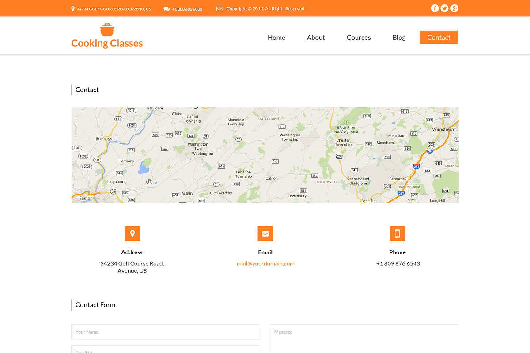This screenshot has height=353, width=530.
Task: Click the envelope icon in top bar
Action: (x=219, y=9)
